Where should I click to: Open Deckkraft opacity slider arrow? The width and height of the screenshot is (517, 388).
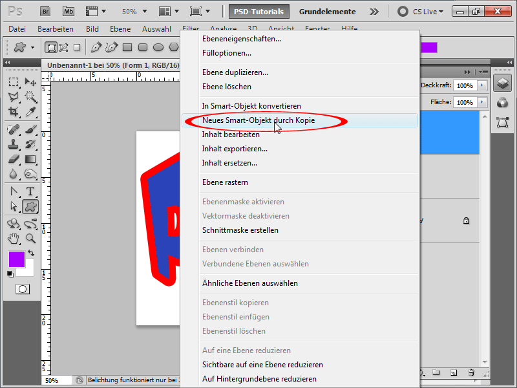(x=481, y=85)
